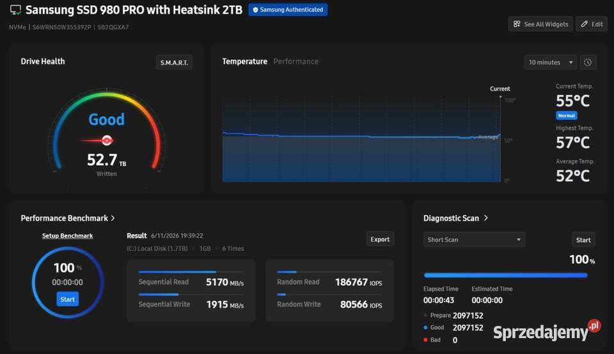
Task: Click the Sequential Read speed bar
Action: coord(191,272)
